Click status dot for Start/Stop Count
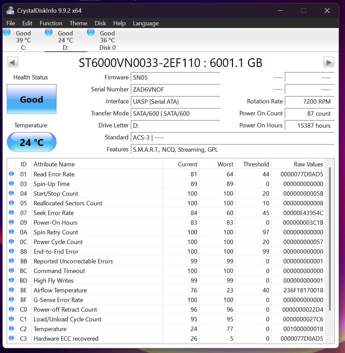The image size is (345, 353). (11, 193)
